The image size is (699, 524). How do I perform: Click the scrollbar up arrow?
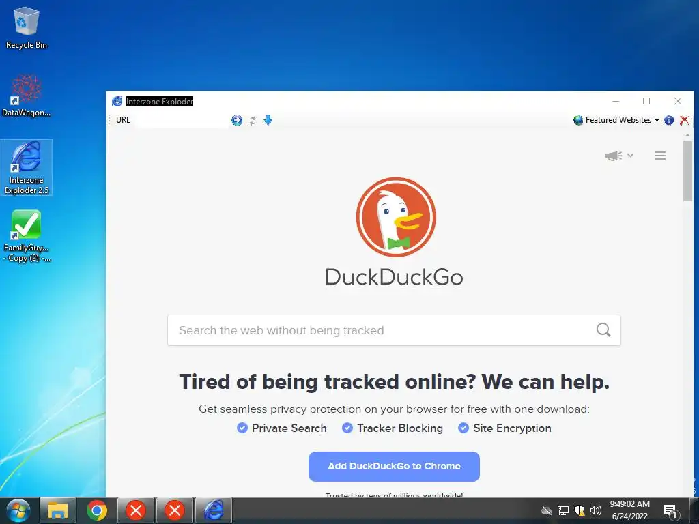(x=687, y=136)
